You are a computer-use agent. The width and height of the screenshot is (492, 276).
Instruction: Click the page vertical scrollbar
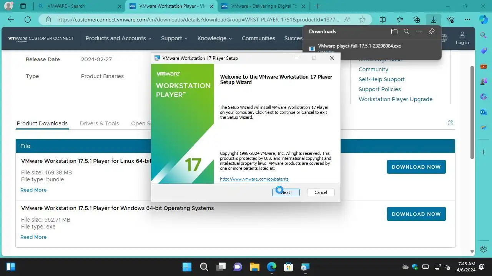coord(472,112)
